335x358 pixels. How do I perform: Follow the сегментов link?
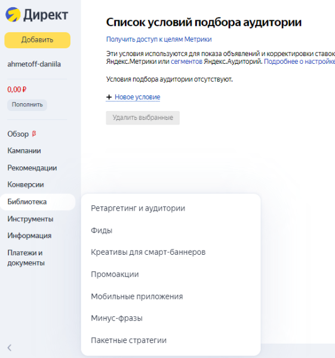click(x=186, y=61)
